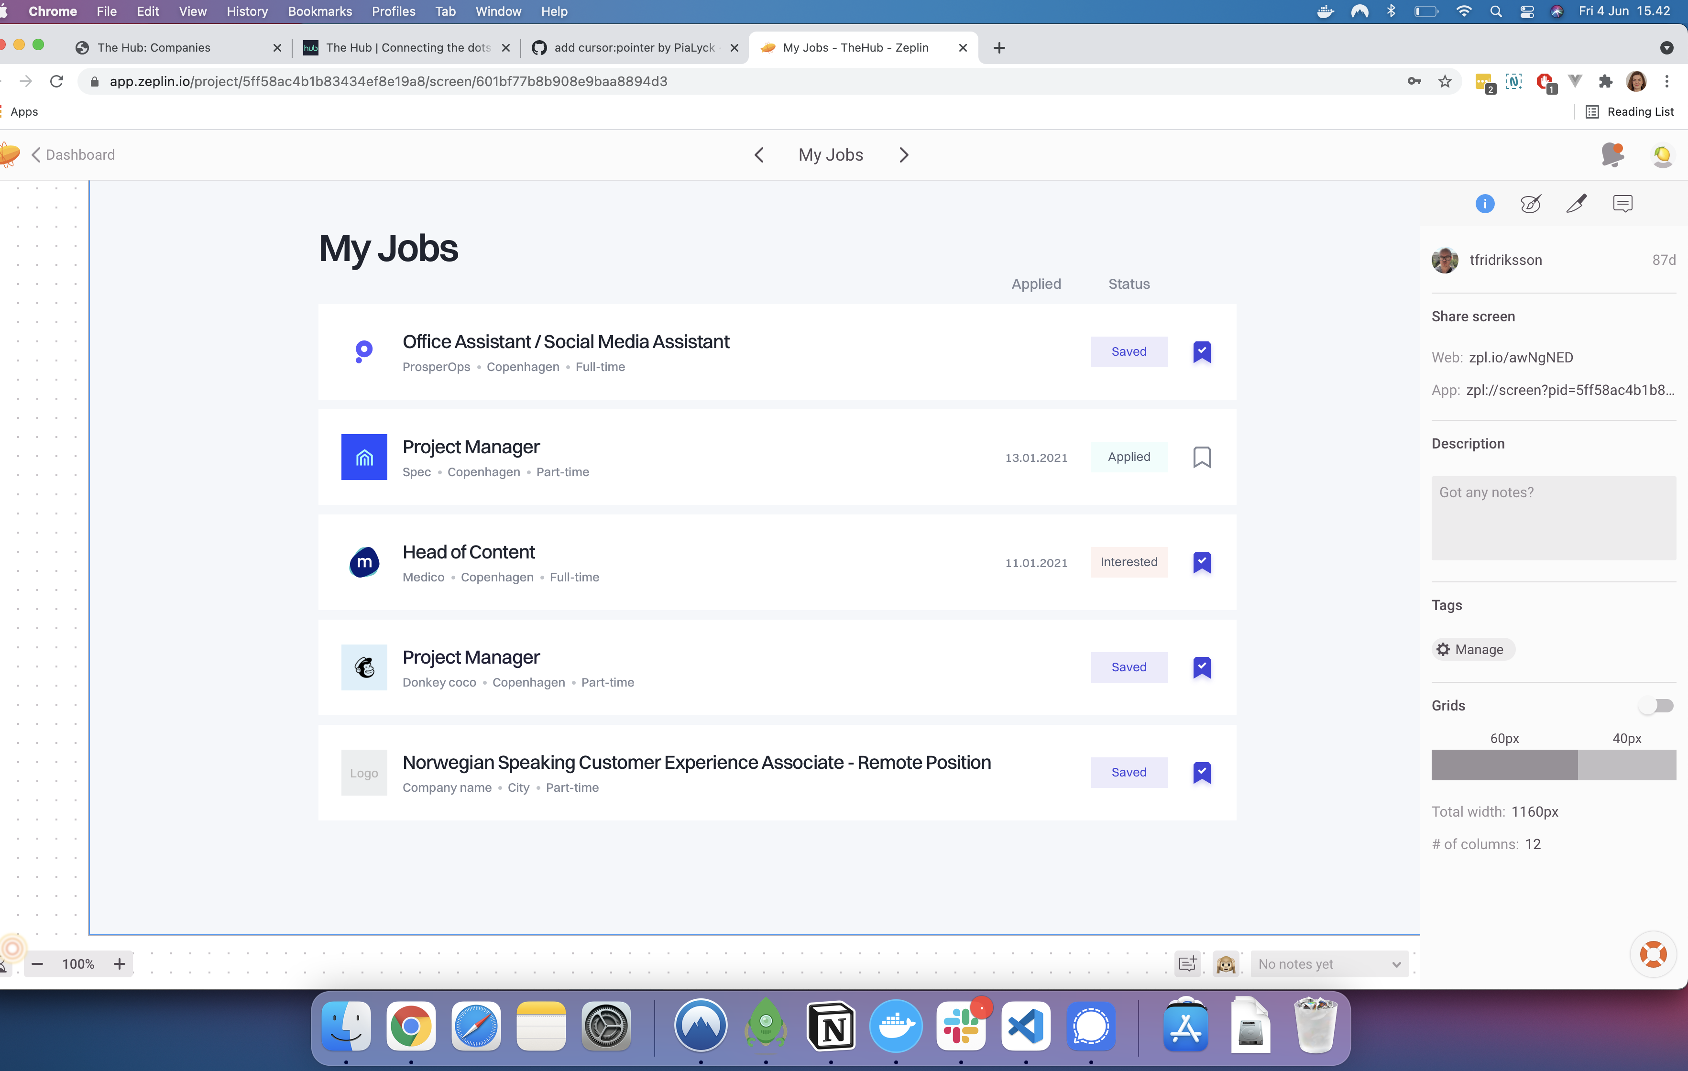Viewport: 1688px width, 1071px height.
Task: Toggle the Grids switch
Action: [x=1656, y=706]
